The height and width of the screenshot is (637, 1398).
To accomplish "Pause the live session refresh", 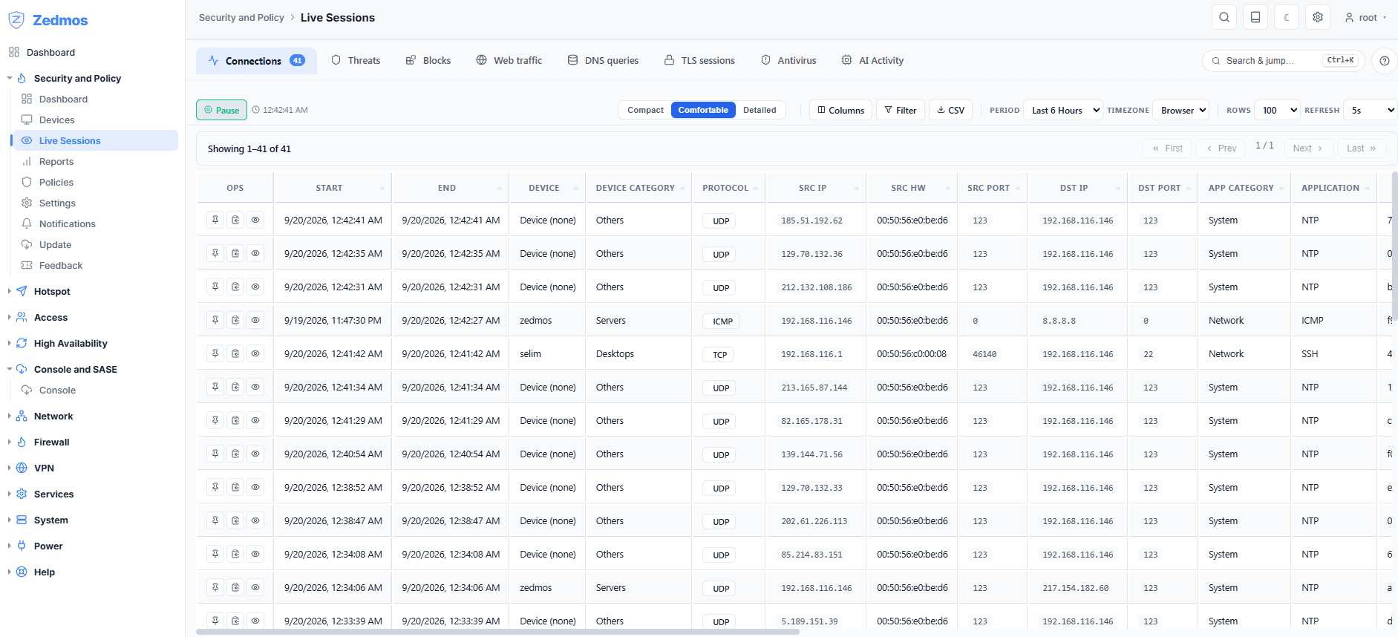I will 221,110.
